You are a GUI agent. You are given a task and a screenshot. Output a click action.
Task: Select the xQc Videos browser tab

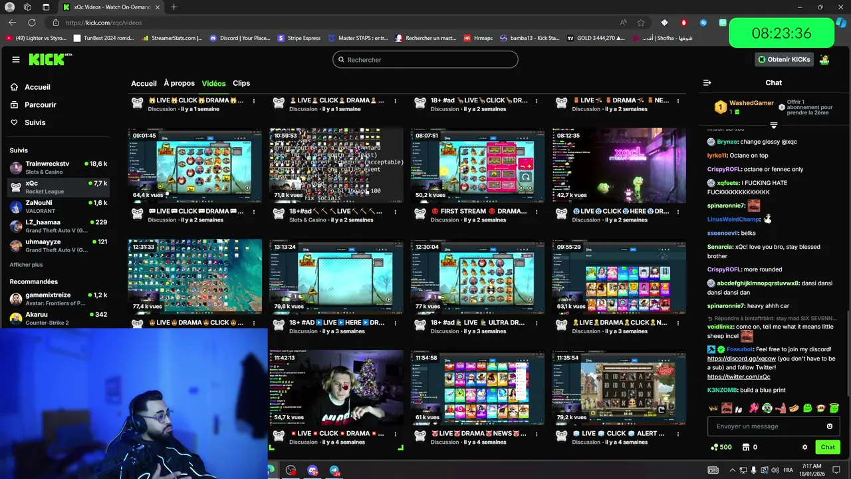[110, 7]
